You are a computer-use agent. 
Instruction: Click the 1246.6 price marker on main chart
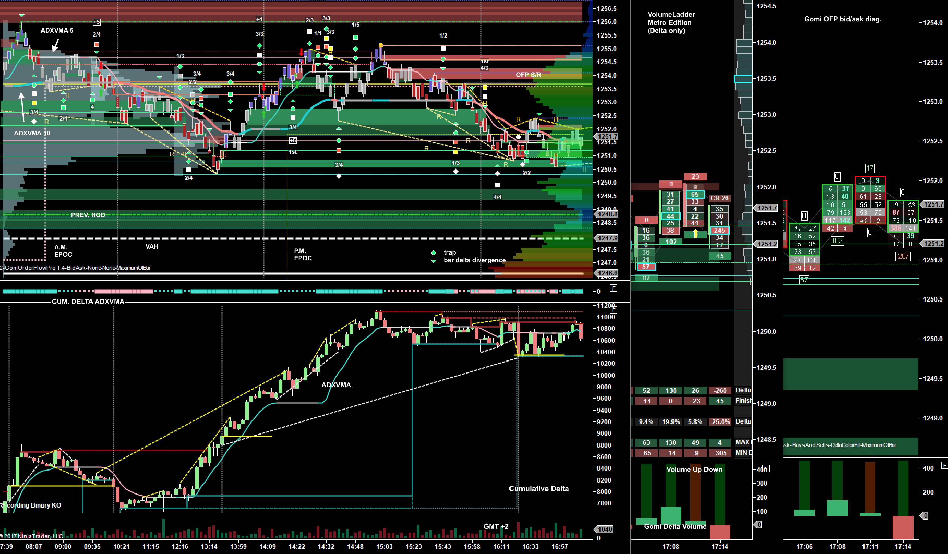tap(606, 273)
